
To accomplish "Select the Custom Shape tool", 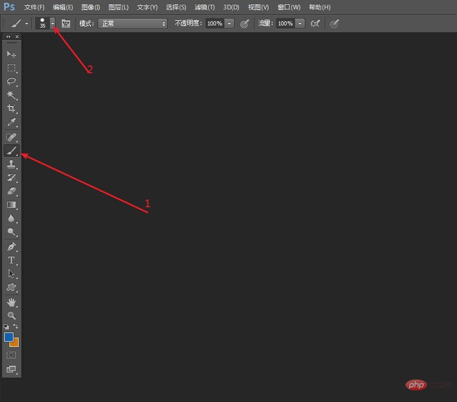I will click(11, 287).
